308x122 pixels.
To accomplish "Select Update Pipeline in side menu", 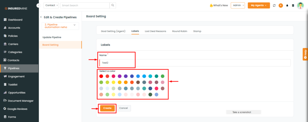I will coord(52,37).
